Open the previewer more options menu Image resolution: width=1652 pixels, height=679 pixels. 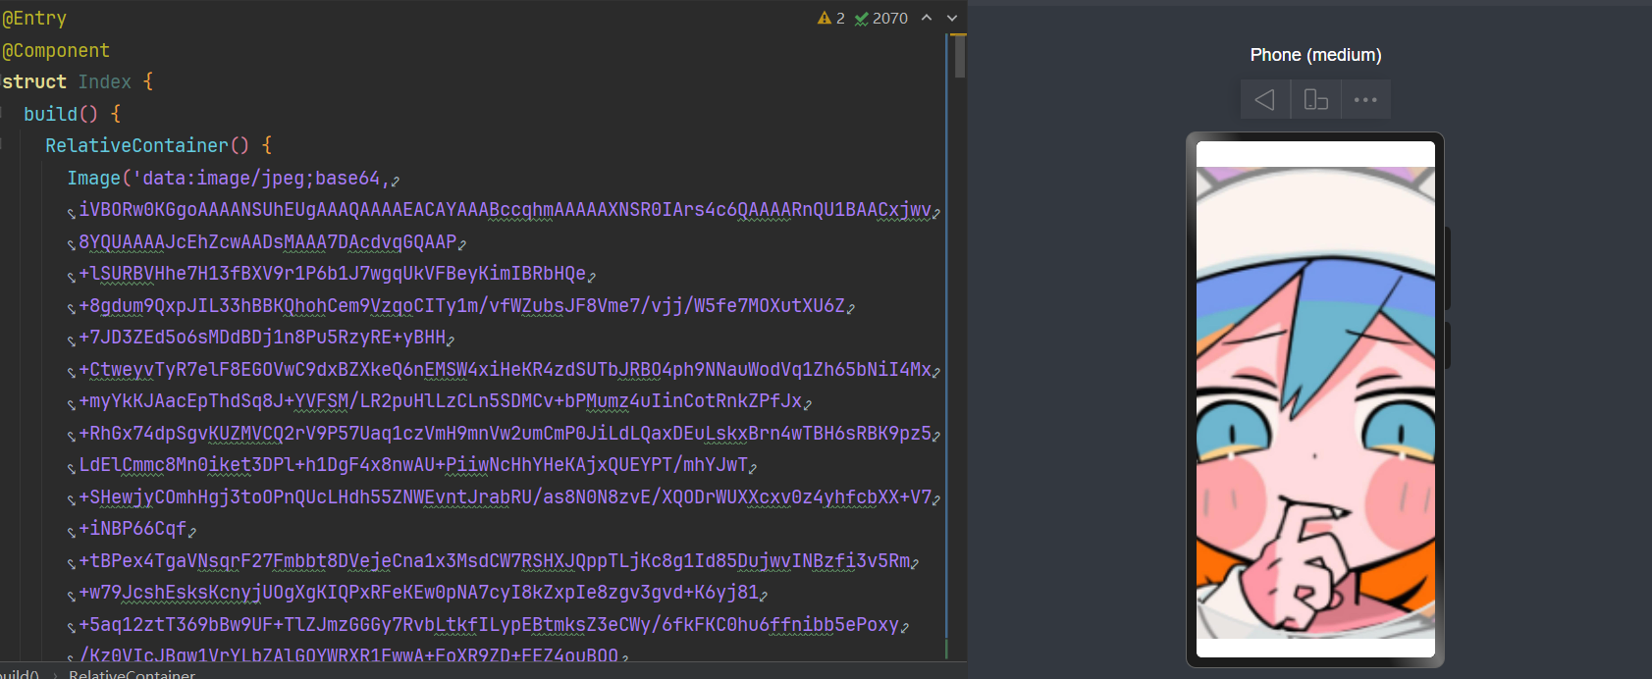pyautogui.click(x=1365, y=99)
